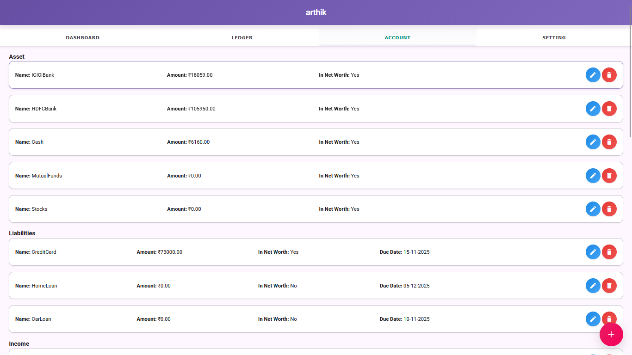Edit the HDFCBank asset amount
The image size is (632, 355).
pyautogui.click(x=593, y=109)
